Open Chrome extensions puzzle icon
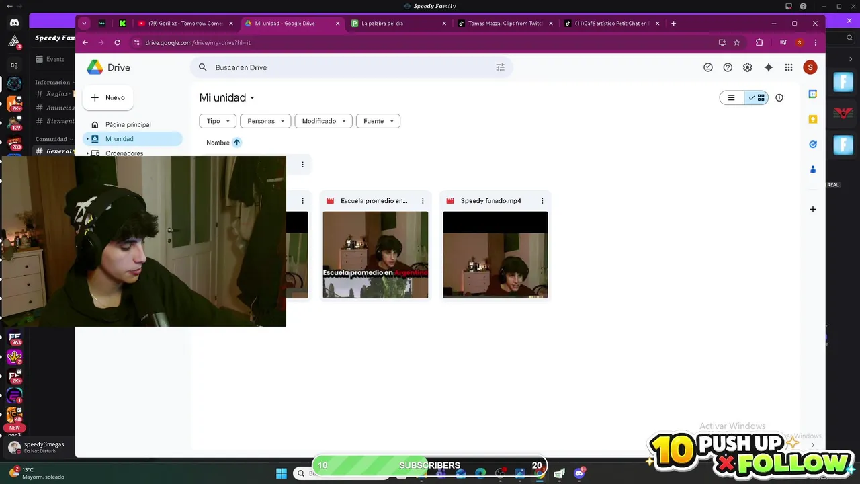The image size is (860, 484). [759, 42]
